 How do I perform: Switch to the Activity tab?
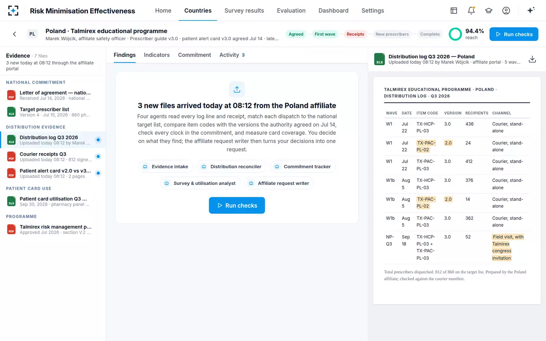click(232, 55)
